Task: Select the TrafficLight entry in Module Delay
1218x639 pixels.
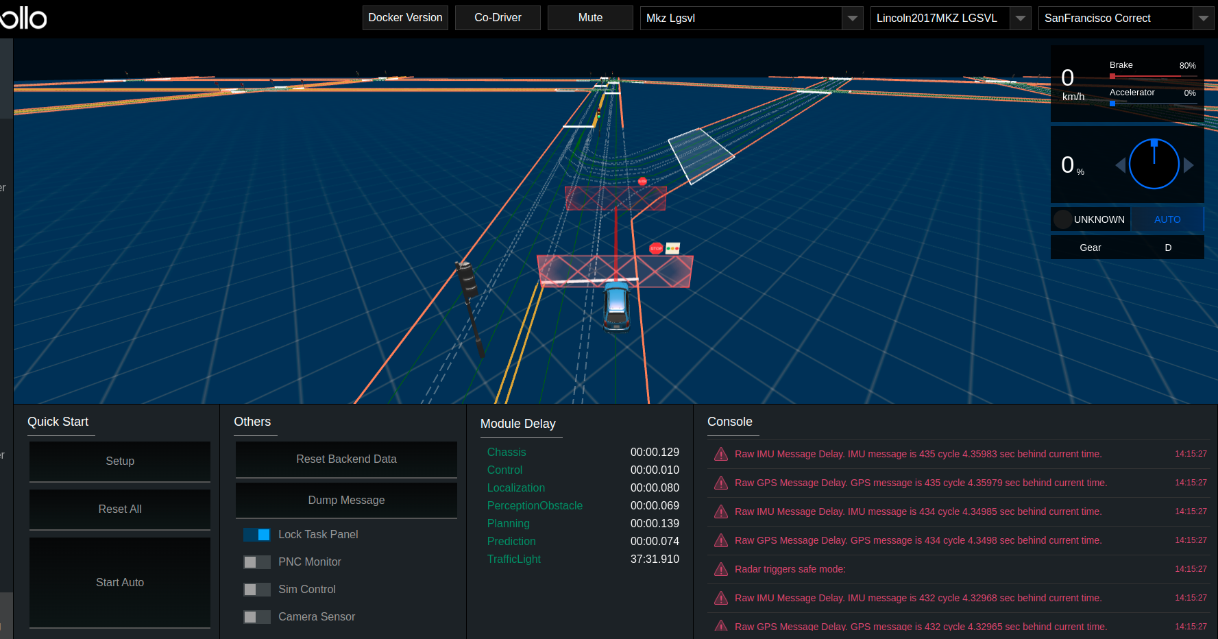Action: pyautogui.click(x=513, y=559)
